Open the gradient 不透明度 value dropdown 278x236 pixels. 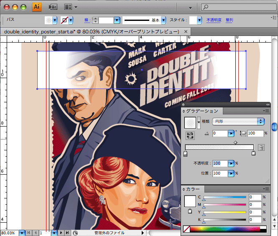pyautogui.click(x=231, y=163)
